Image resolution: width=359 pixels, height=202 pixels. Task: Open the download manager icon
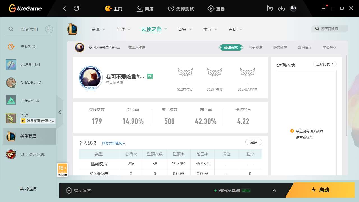281,8
